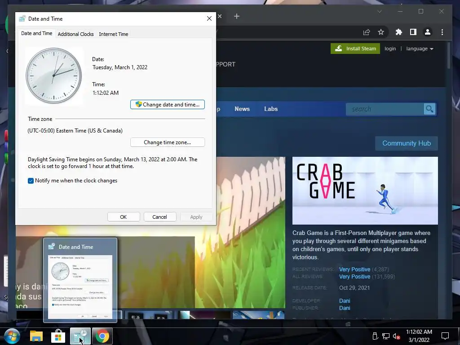This screenshot has width=460, height=345.
Task: Click Eastern Time (US & Canada) text
Action: (x=89, y=131)
